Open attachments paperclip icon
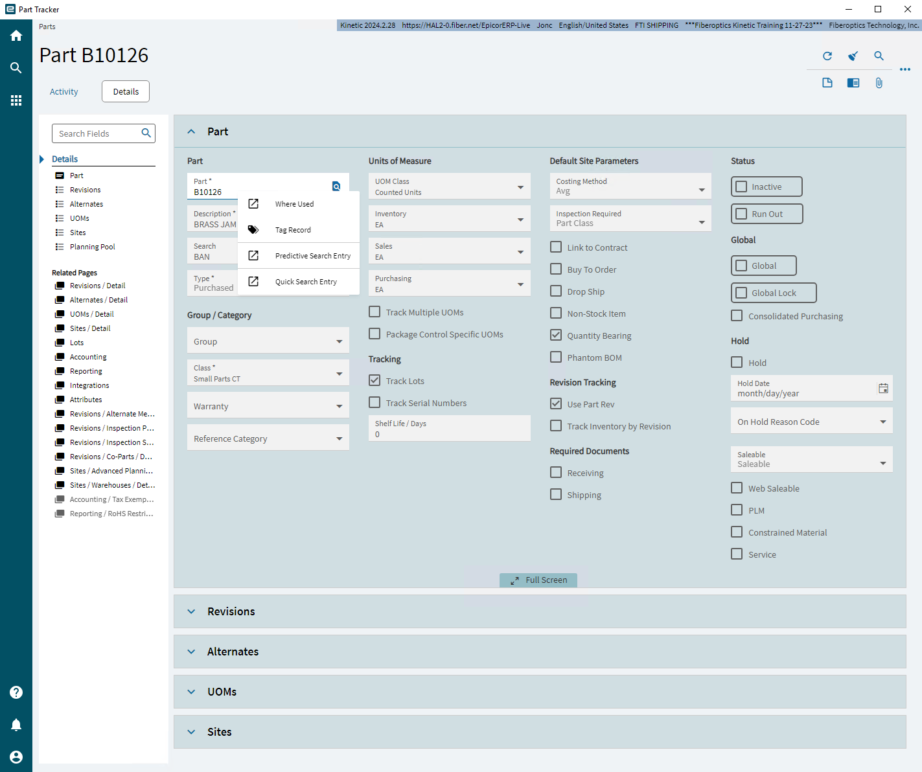Viewport: 922px width, 772px height. click(x=879, y=83)
